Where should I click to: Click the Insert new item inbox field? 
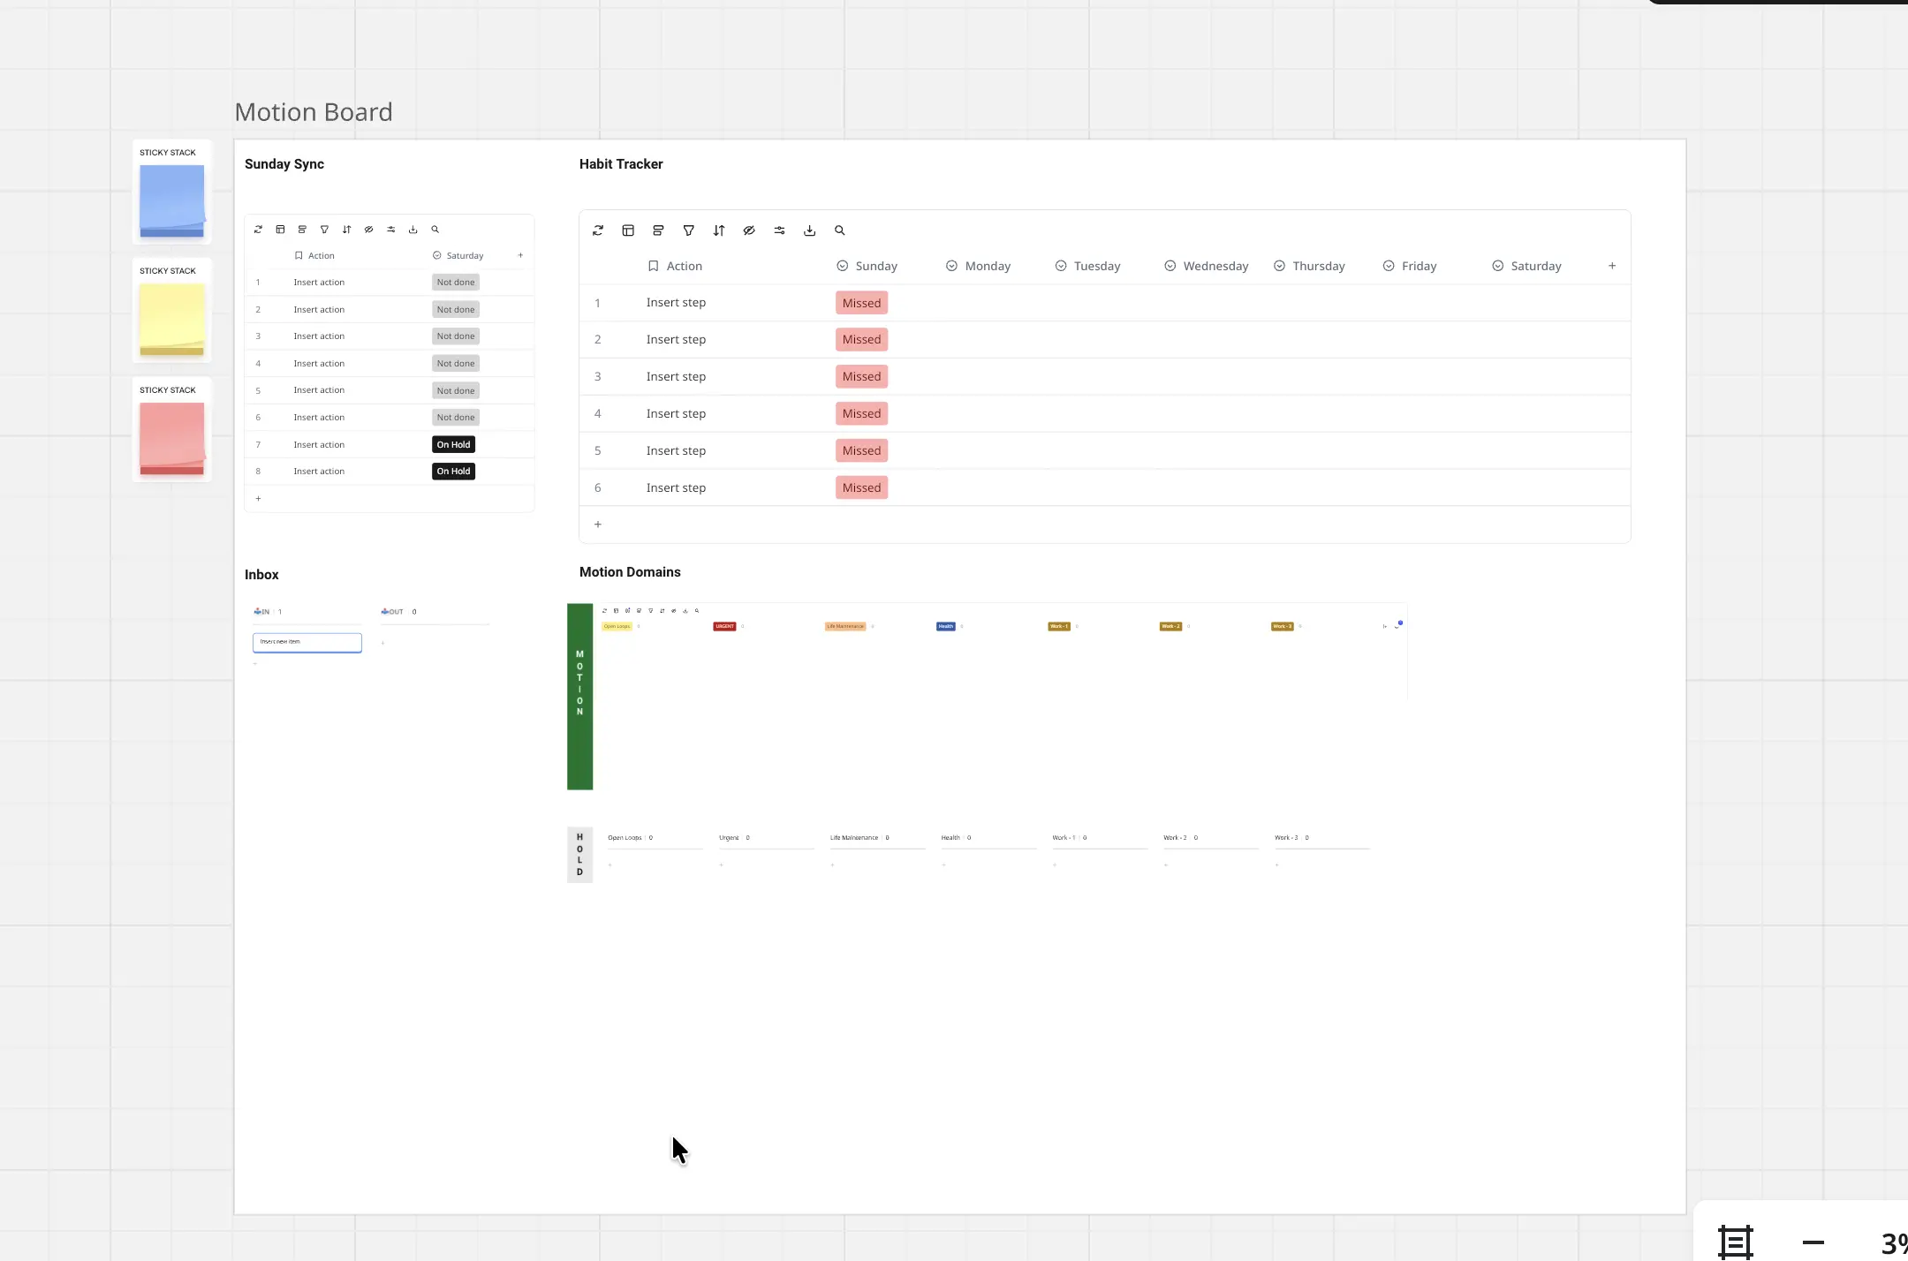(x=307, y=642)
